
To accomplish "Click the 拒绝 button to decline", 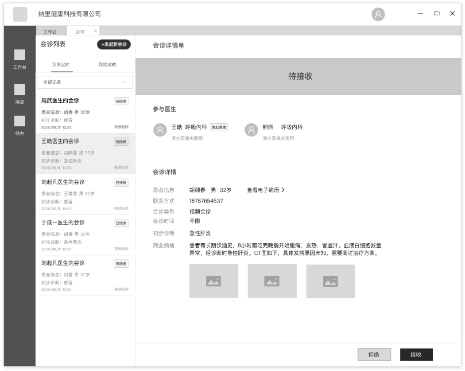I will coord(374,355).
